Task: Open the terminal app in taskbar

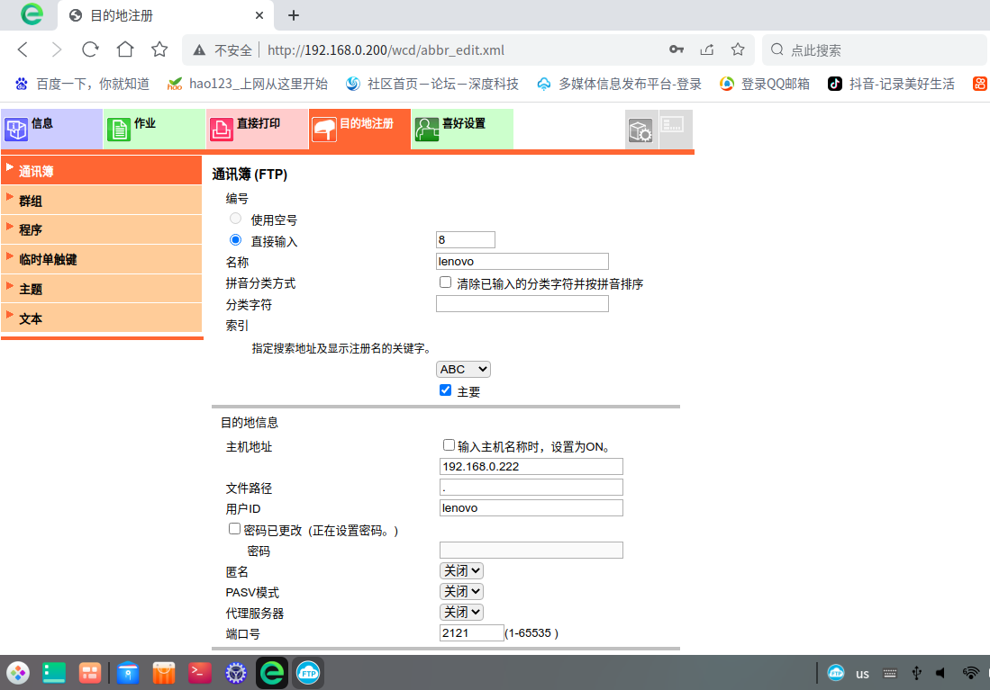Action: [x=199, y=673]
